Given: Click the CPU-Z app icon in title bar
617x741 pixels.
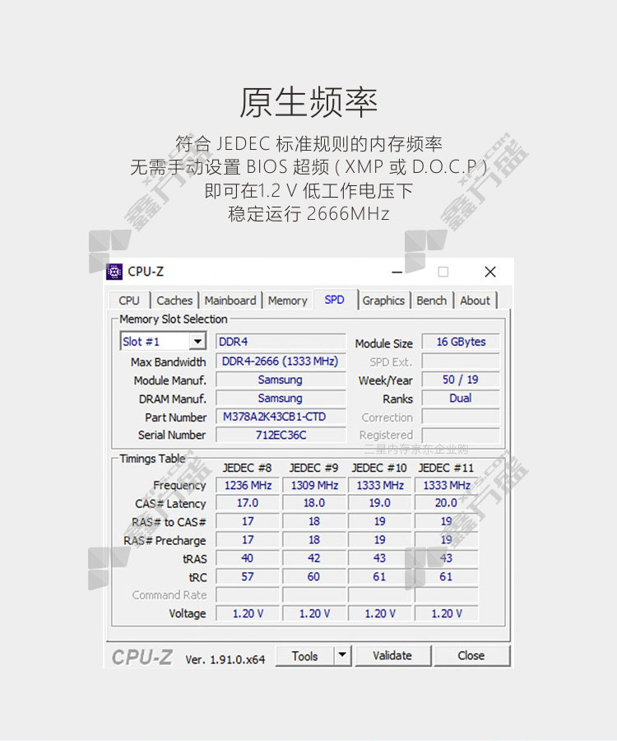Looking at the screenshot, I should tap(114, 272).
